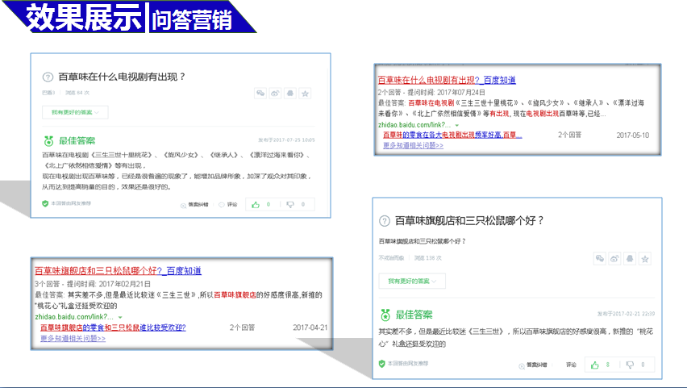Screen dimensions: 687x388
Task: Click 3个回答 - 提问时间: 2017年02月21日 line
Action: (93, 284)
